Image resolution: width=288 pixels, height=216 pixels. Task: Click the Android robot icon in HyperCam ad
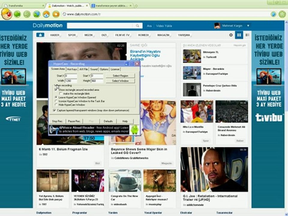[x=135, y=130]
